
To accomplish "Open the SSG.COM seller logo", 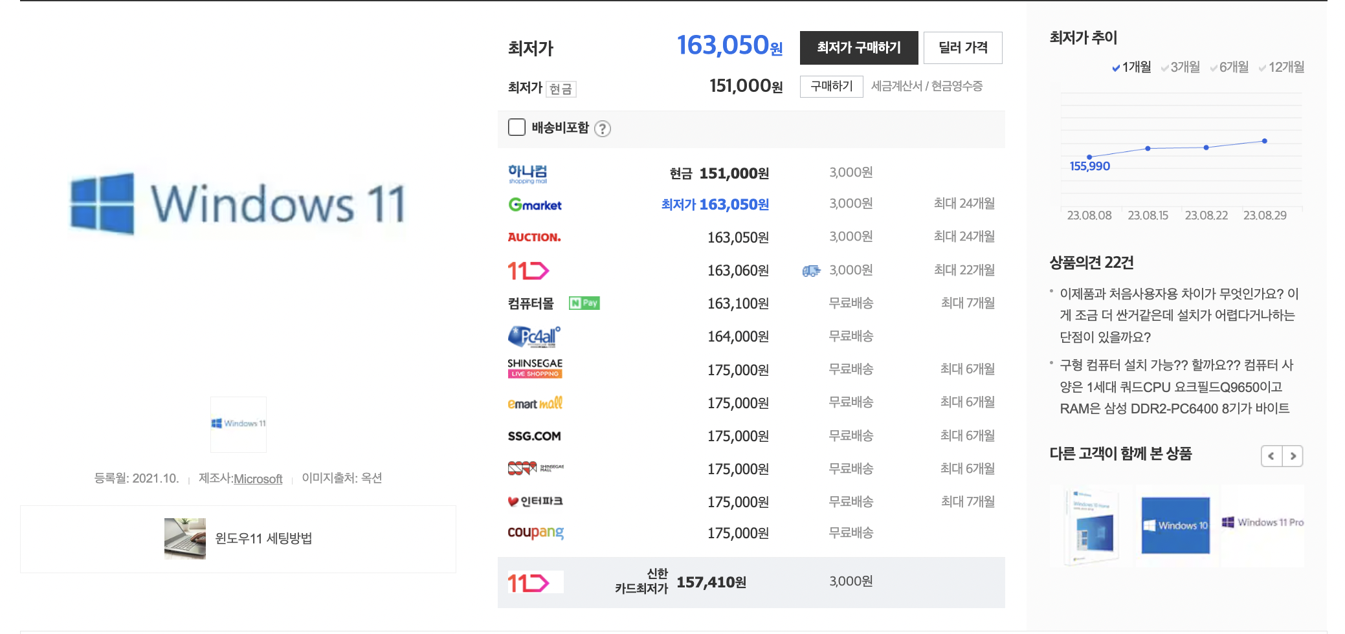I will click(534, 436).
